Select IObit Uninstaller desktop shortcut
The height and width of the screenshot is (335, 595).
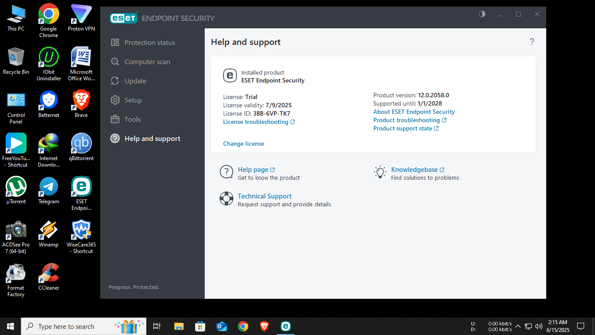pos(49,64)
